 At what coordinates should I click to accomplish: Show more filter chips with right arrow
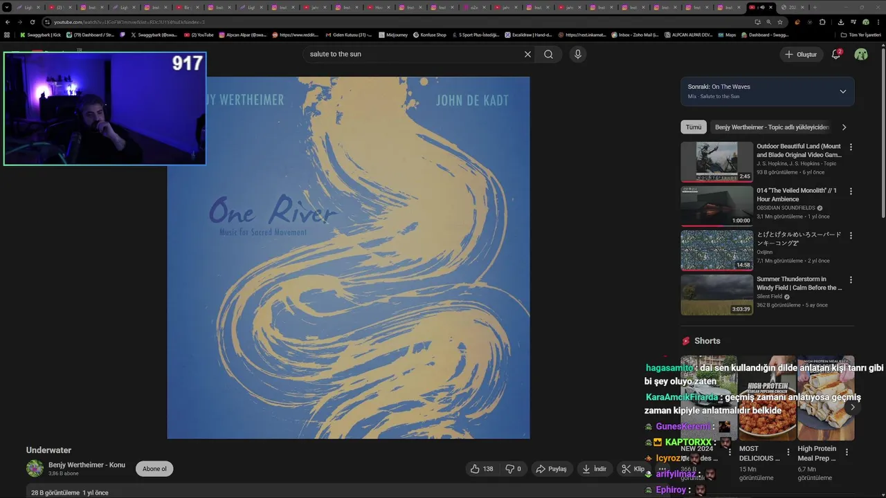point(844,127)
